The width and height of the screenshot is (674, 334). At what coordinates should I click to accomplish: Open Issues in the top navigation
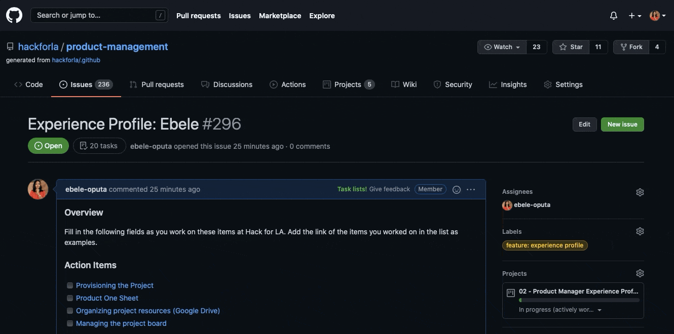240,16
